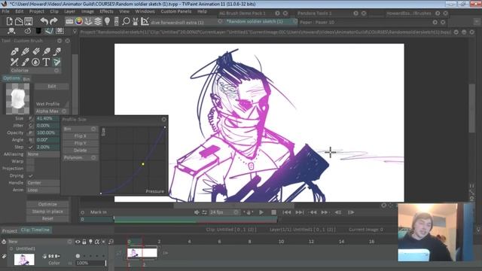The image size is (482, 271).
Task: Click the Optimize button
Action: 47,204
